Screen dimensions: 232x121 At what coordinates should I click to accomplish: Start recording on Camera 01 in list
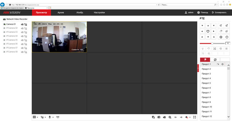pos(22,24)
